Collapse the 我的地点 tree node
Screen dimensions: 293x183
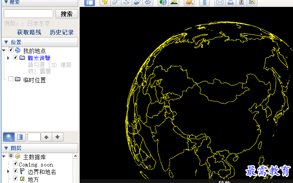(4, 50)
